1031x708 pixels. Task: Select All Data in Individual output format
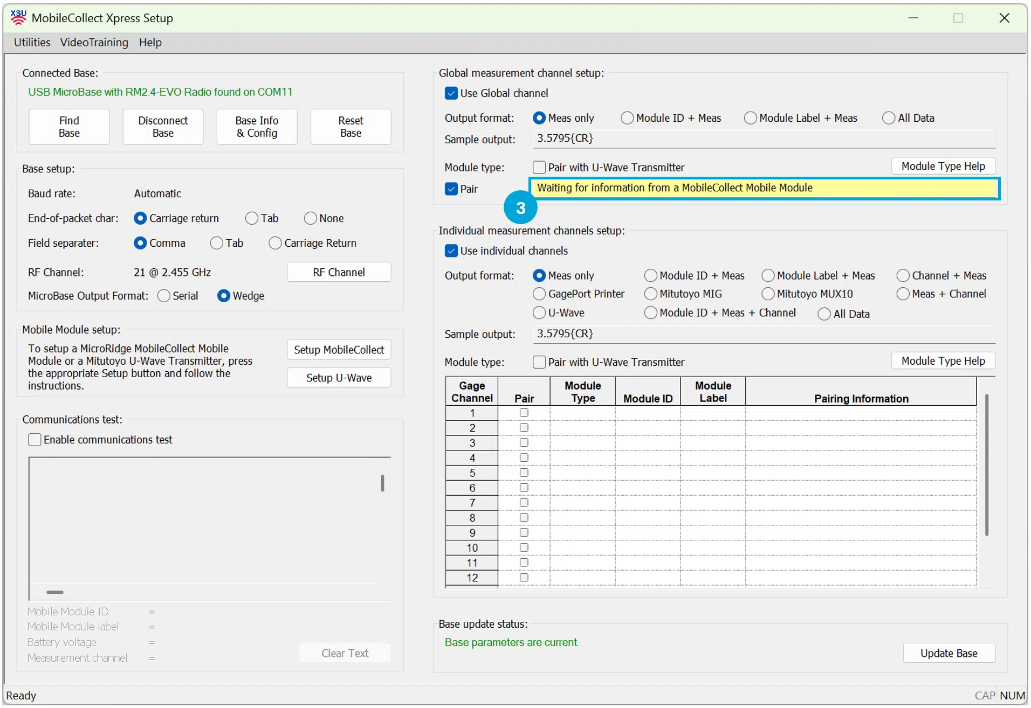[x=824, y=314]
